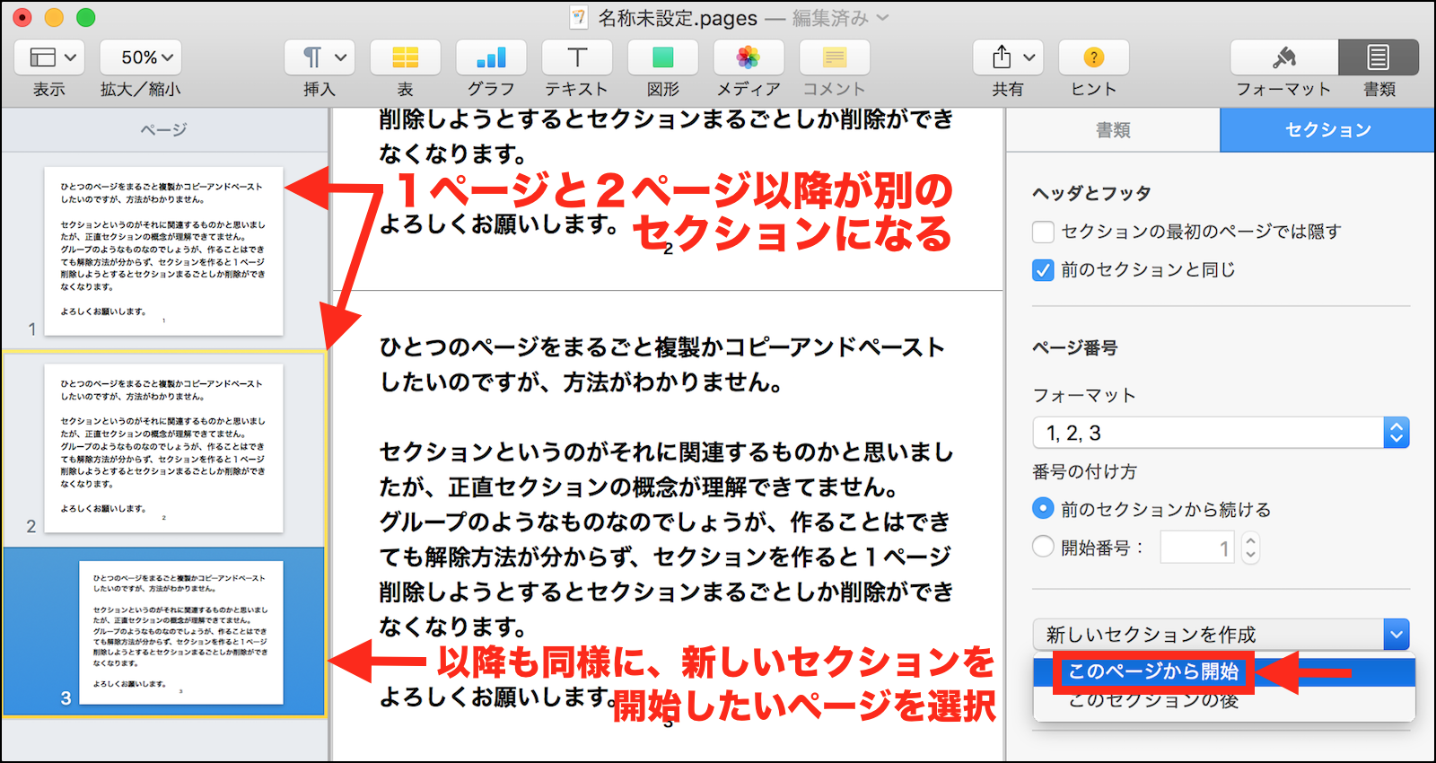
Task: Open the 新しいセクションを作成 dropdown
Action: 1396,635
